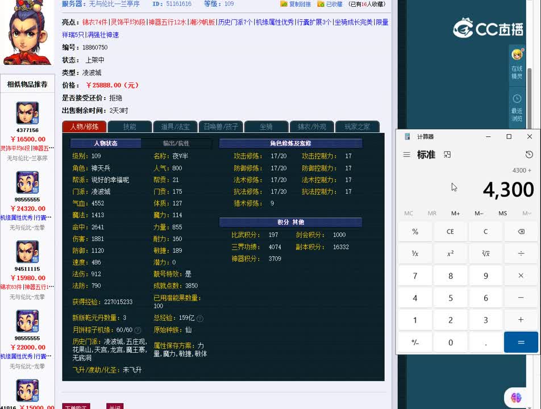Open calculator navigation hamburger menu

407,155
